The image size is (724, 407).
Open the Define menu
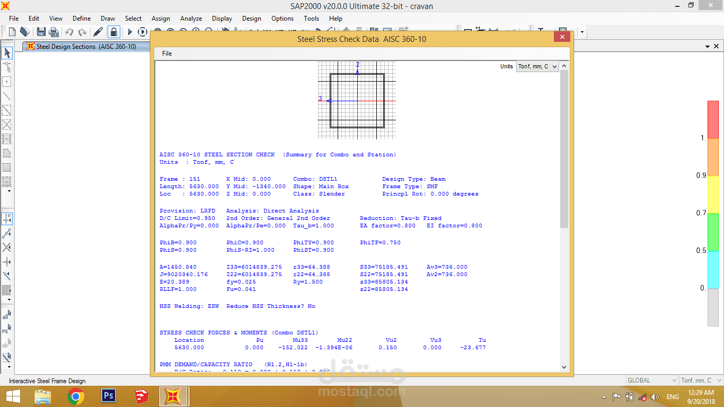(x=82, y=18)
